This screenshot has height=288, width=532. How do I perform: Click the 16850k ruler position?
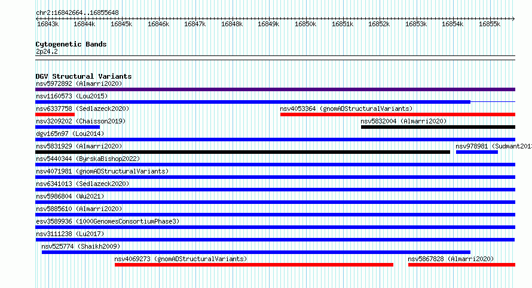(305, 24)
